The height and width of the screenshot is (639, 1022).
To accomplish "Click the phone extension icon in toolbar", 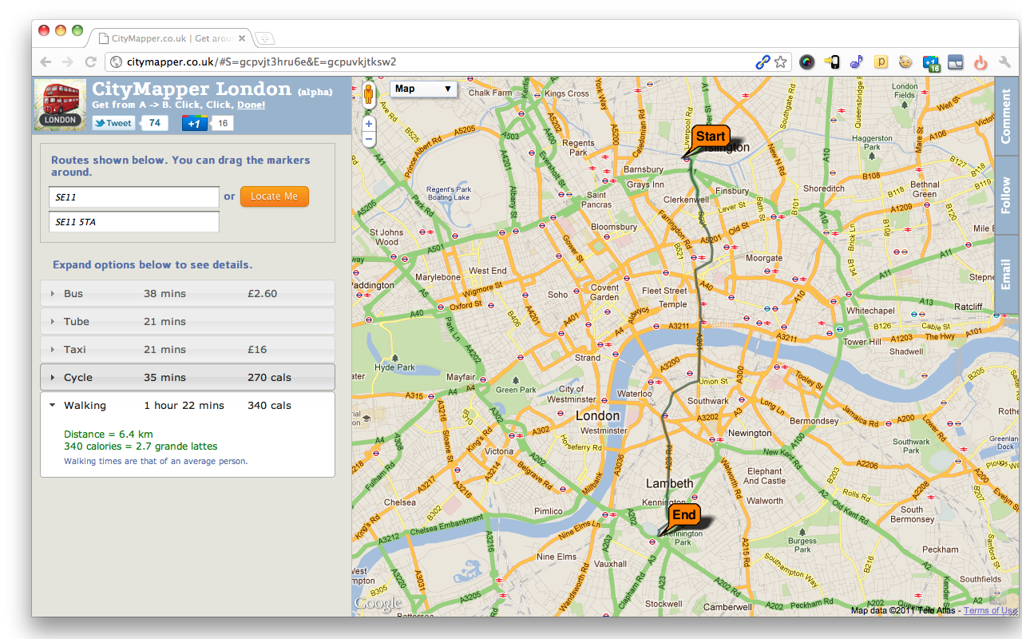I will (x=831, y=62).
